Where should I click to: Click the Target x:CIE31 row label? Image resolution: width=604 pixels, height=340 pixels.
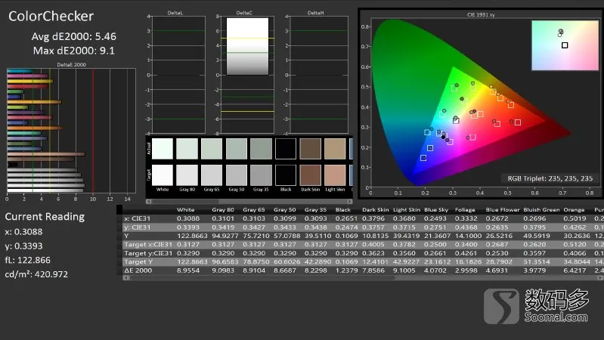[148, 245]
